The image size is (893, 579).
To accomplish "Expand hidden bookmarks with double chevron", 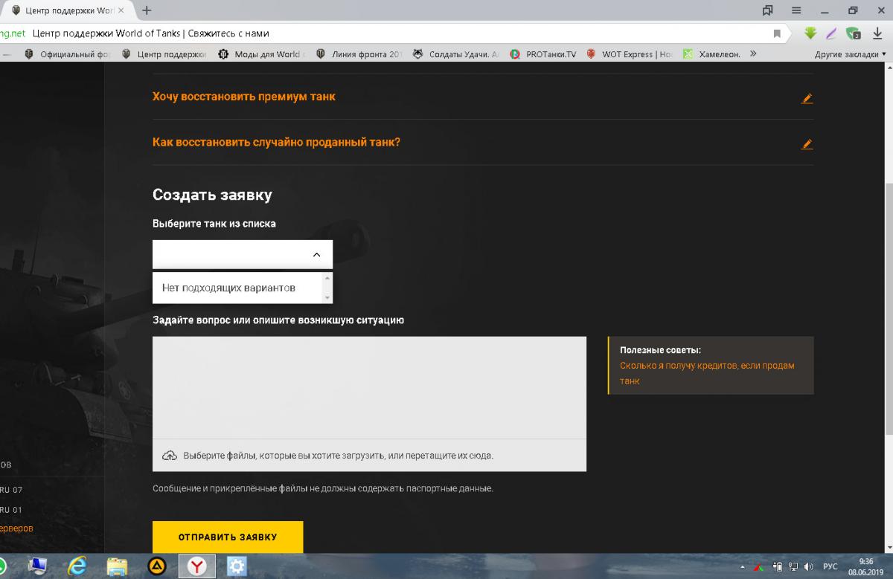I will [753, 54].
